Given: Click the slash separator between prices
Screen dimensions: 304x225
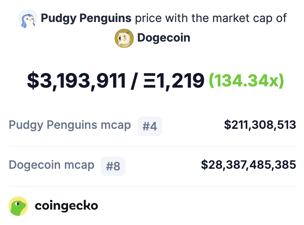Looking at the screenshot, I should [134, 81].
